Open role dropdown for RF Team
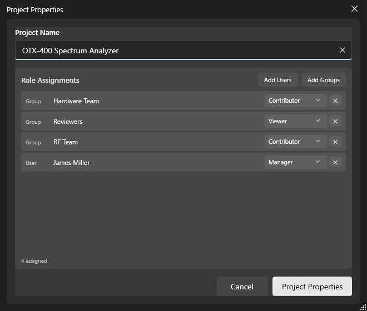 pyautogui.click(x=296, y=142)
